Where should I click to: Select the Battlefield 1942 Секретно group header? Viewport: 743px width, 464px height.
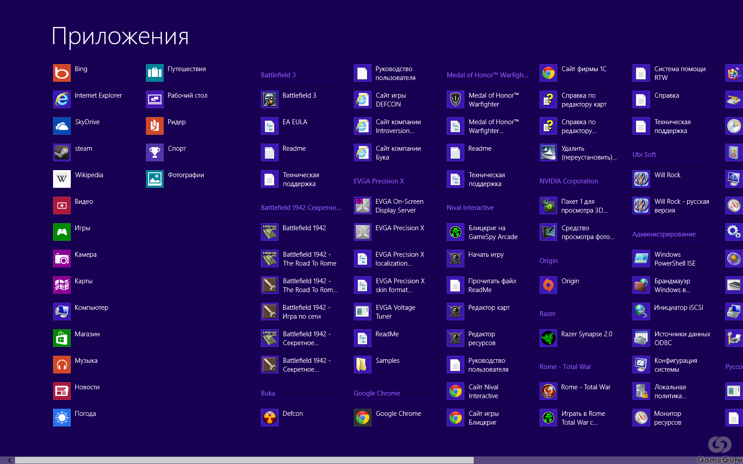tap(301, 208)
